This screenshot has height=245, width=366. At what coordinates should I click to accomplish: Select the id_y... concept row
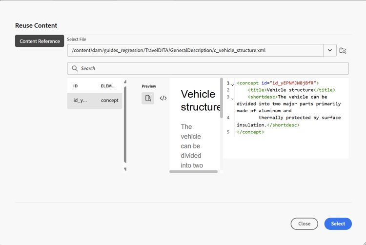[95, 101]
